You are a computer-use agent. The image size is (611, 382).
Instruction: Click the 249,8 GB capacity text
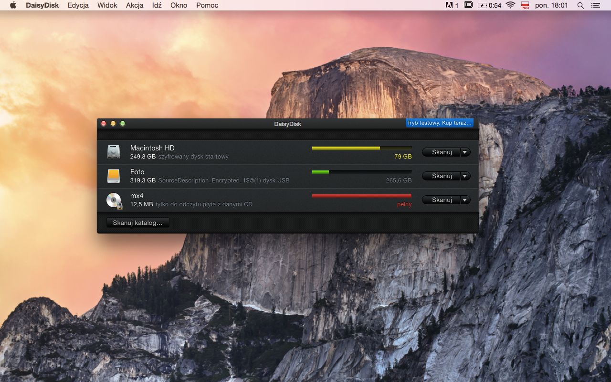pos(143,157)
